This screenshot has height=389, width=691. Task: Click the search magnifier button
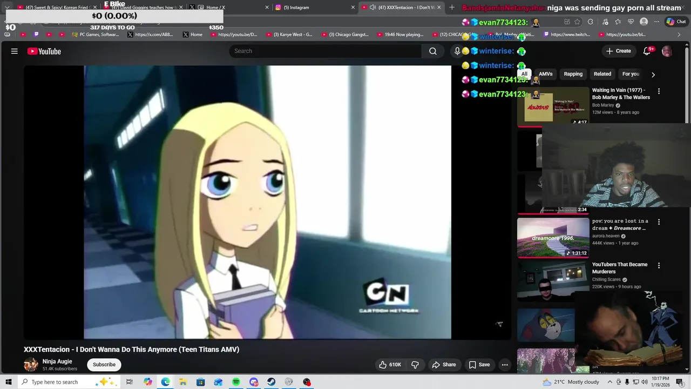432,51
